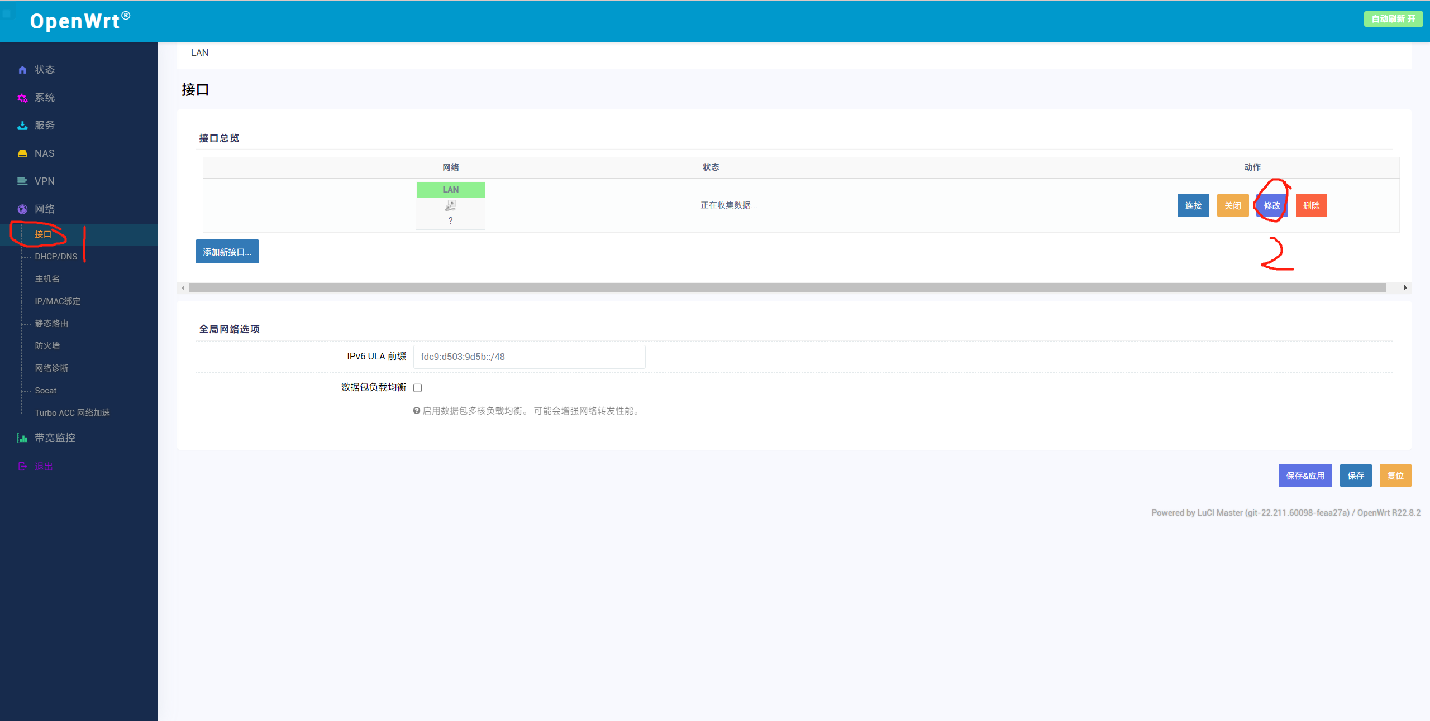1430x721 pixels.
Task: Click the home icon beside 状态
Action: (x=22, y=70)
